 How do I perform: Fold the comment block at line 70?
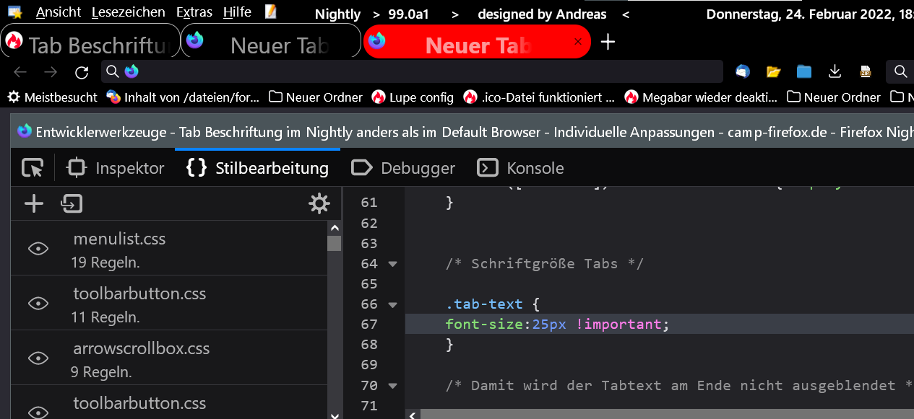pyautogui.click(x=392, y=386)
